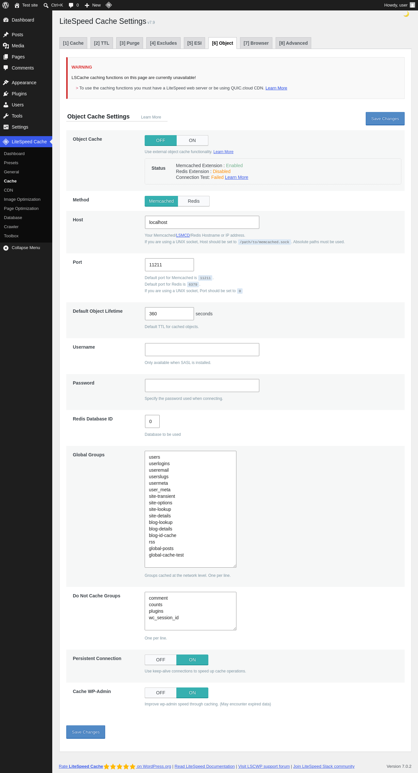
Task: Click the Username input field
Action: tap(202, 350)
